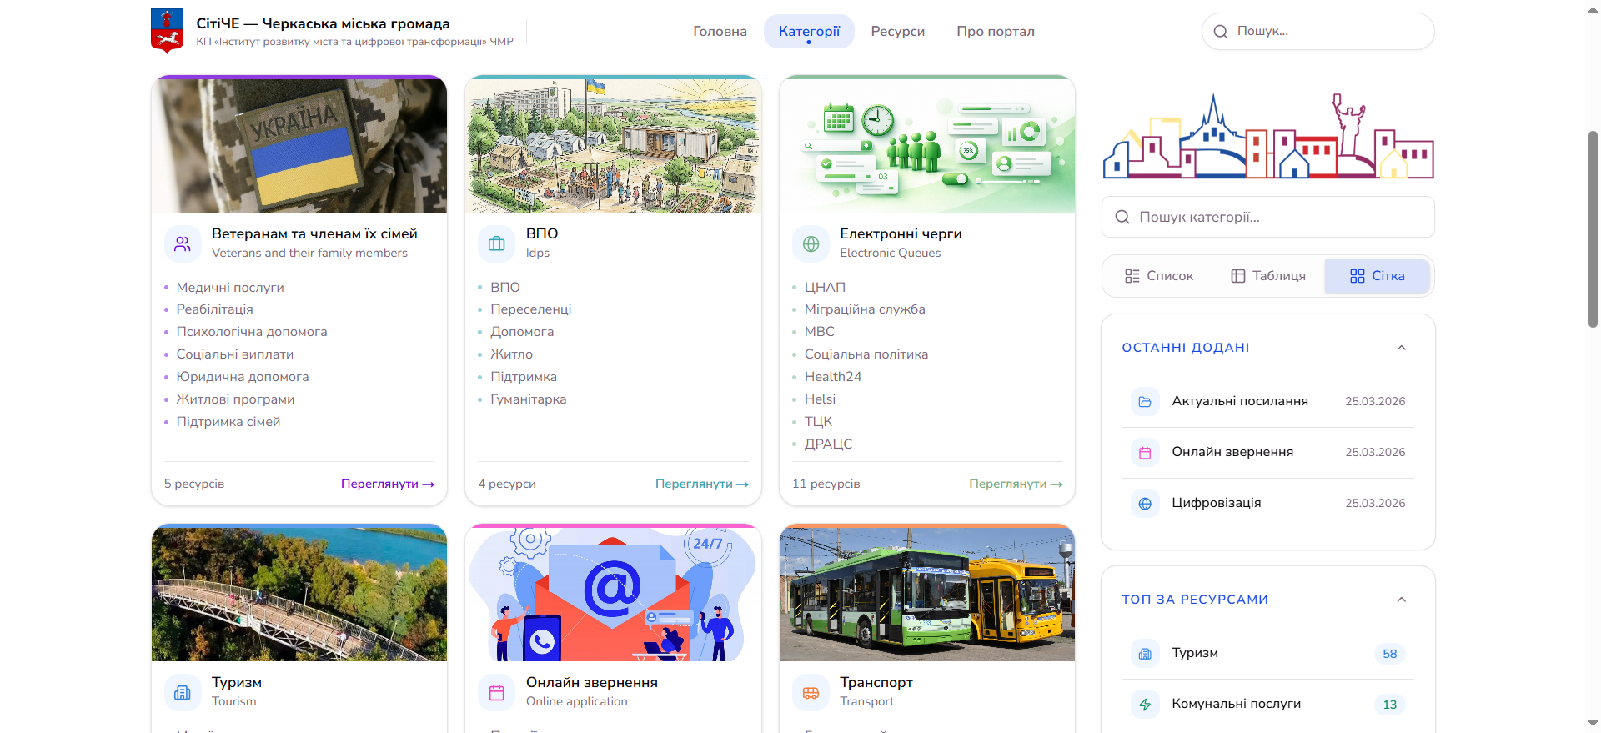This screenshot has width=1601, height=733.
Task: Open the Туризм bridge photo
Action: coord(299,594)
